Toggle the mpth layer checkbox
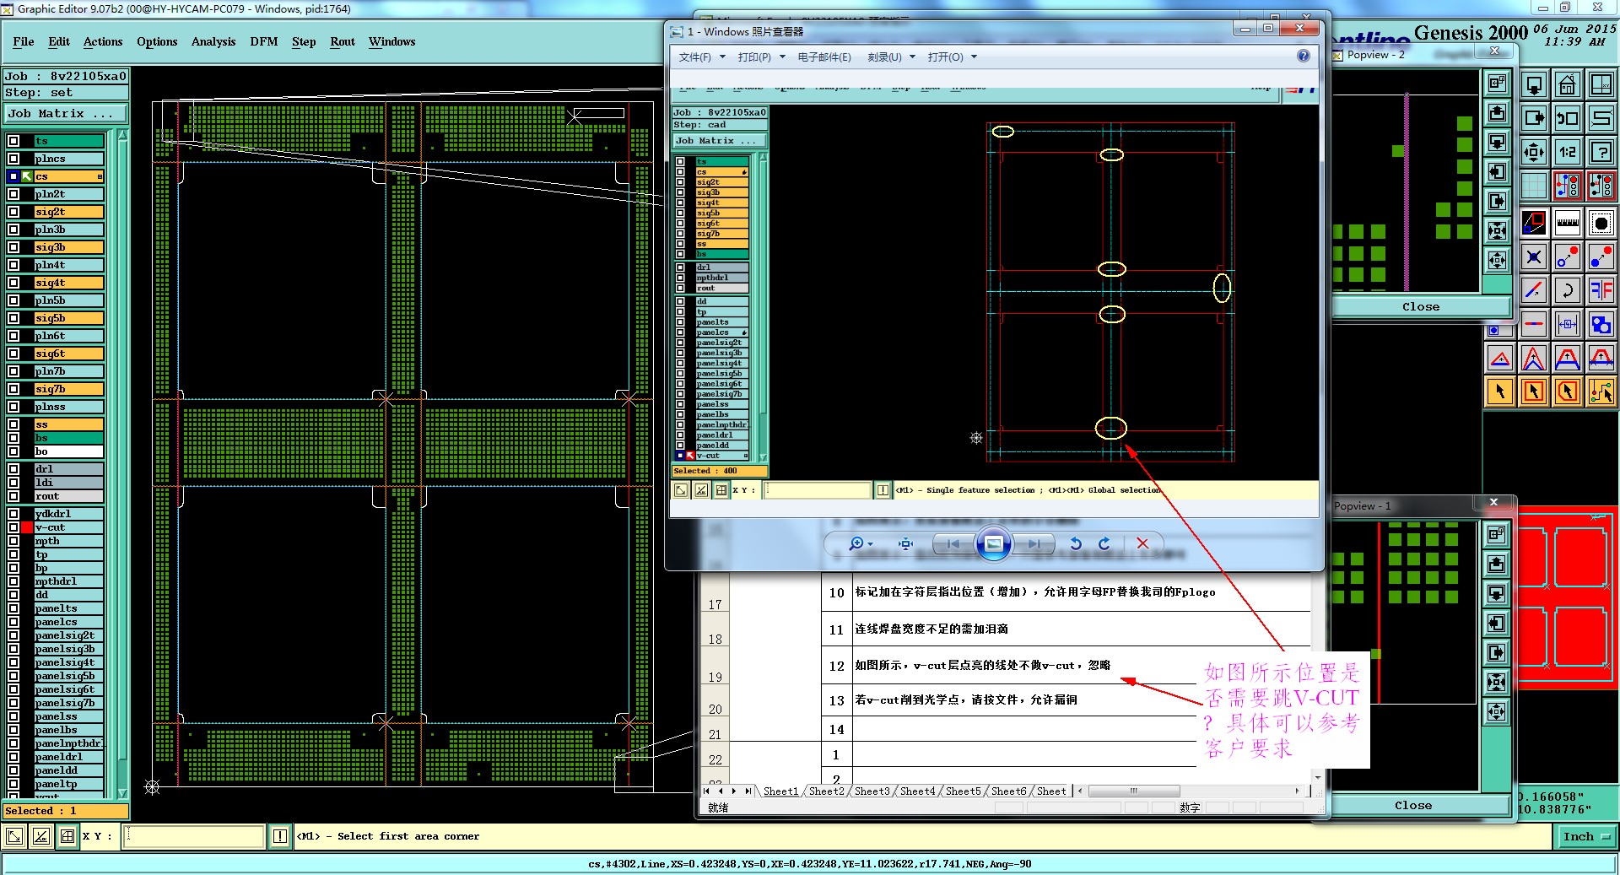The height and width of the screenshot is (875, 1620). [x=13, y=541]
